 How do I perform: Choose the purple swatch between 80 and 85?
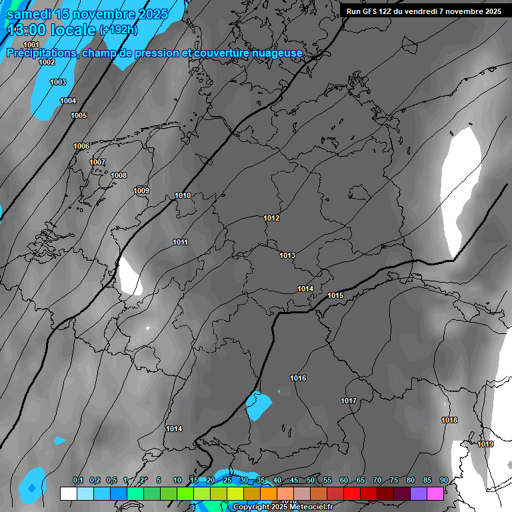418,493
